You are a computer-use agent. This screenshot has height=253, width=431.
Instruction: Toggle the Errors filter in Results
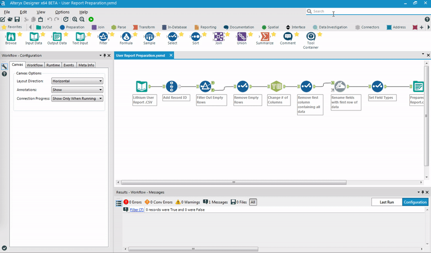(x=132, y=202)
